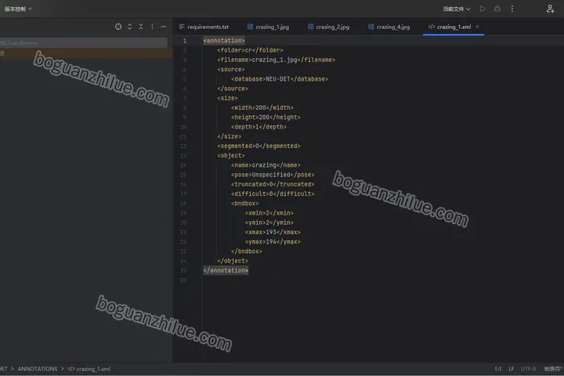Click the <database>NEU-DET</database> line
The image size is (564, 376).
[x=280, y=79]
